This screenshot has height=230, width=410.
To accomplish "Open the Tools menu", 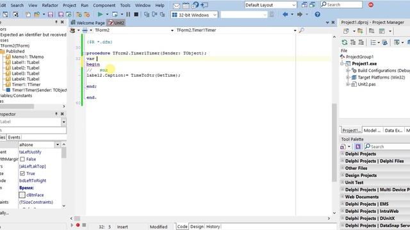I will [x=126, y=5].
